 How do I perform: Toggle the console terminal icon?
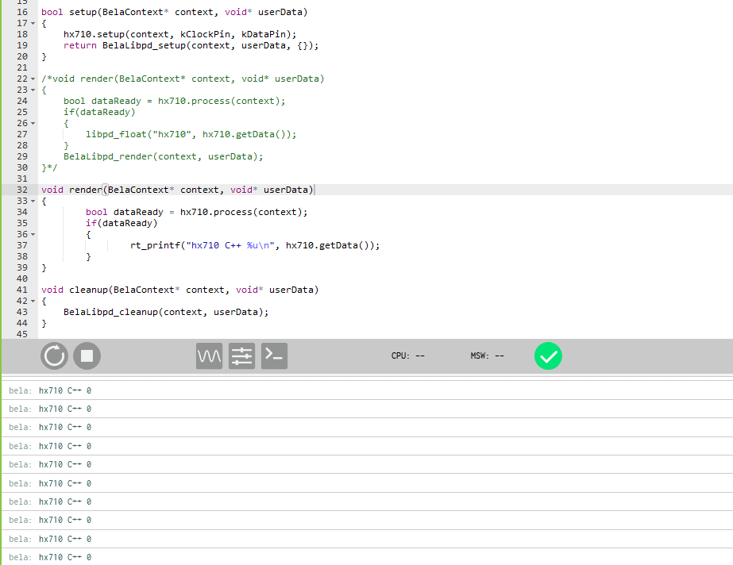coord(274,356)
